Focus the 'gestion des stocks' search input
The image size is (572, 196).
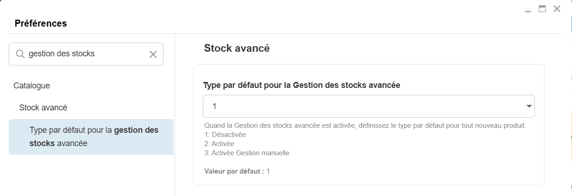[85, 54]
